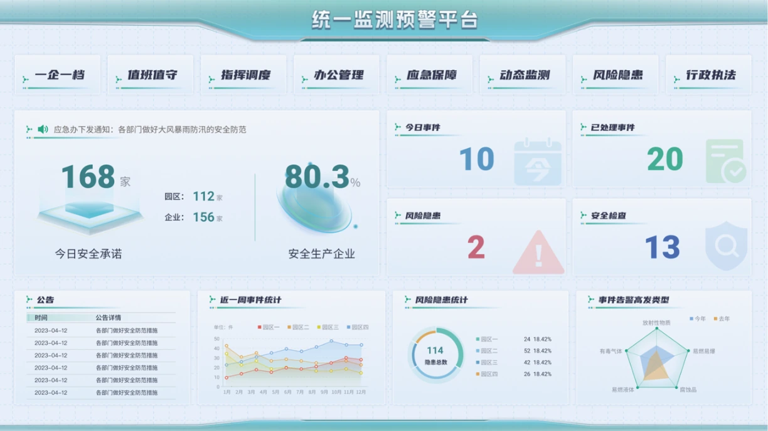The width and height of the screenshot is (768, 431).
Task: Toggle 园区四 series in weekly events legend
Action: tap(357, 327)
